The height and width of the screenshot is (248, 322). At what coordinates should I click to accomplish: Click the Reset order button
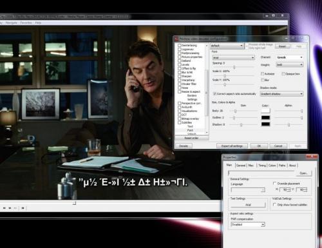[x=191, y=138]
